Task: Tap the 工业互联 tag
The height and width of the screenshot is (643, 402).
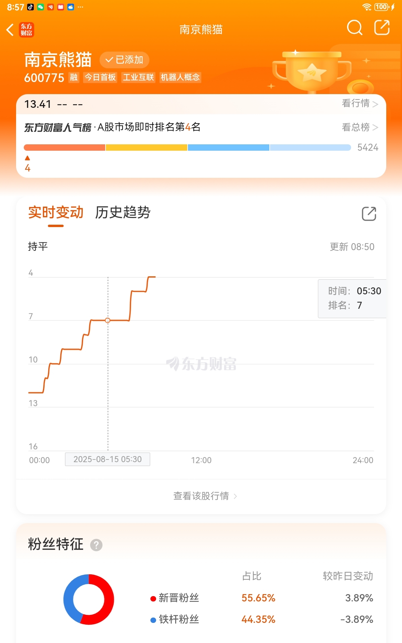Action: (138, 77)
